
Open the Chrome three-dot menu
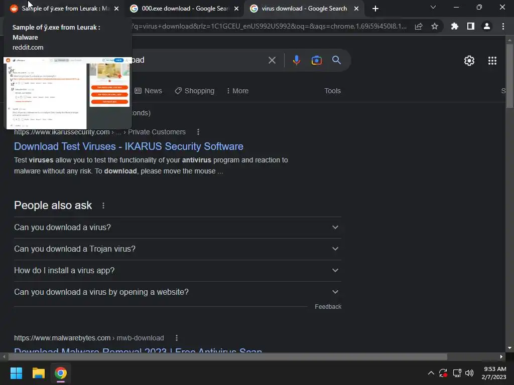coord(503,26)
